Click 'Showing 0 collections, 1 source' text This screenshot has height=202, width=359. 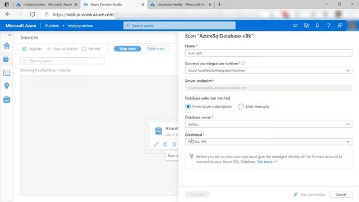tap(45, 70)
